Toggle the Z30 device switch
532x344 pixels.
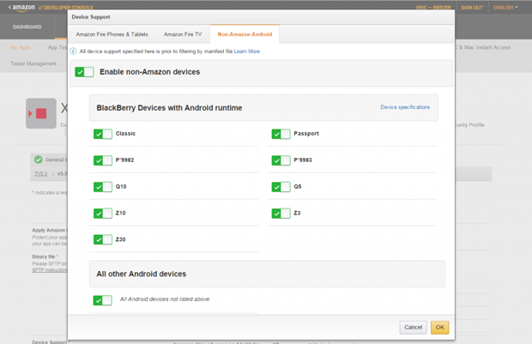point(103,240)
